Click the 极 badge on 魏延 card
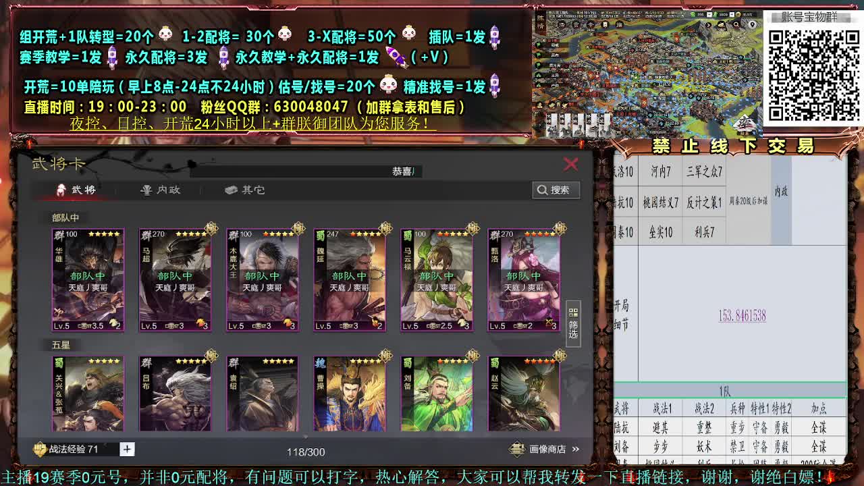 pyautogui.click(x=385, y=229)
